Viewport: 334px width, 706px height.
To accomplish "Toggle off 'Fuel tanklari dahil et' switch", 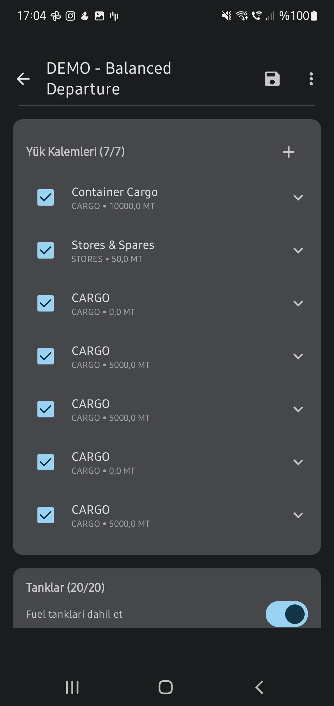I will pyautogui.click(x=286, y=614).
